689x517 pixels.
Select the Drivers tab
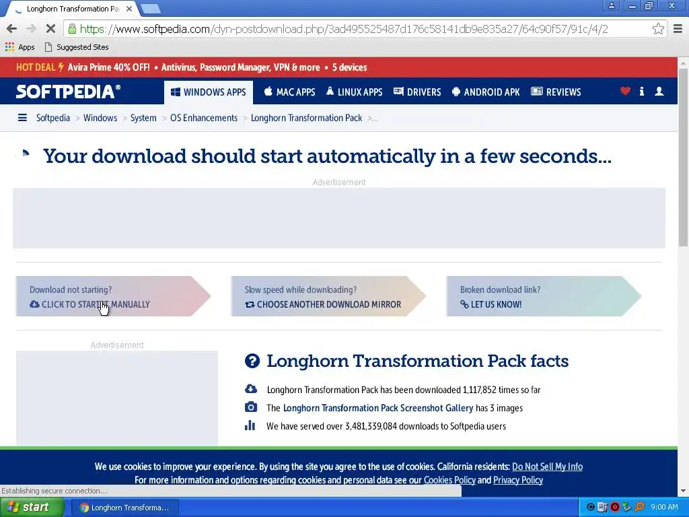pyautogui.click(x=417, y=92)
